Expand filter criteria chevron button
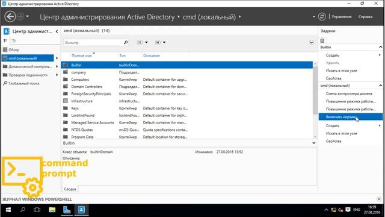Screen dimensions: 385x217 (312, 42)
